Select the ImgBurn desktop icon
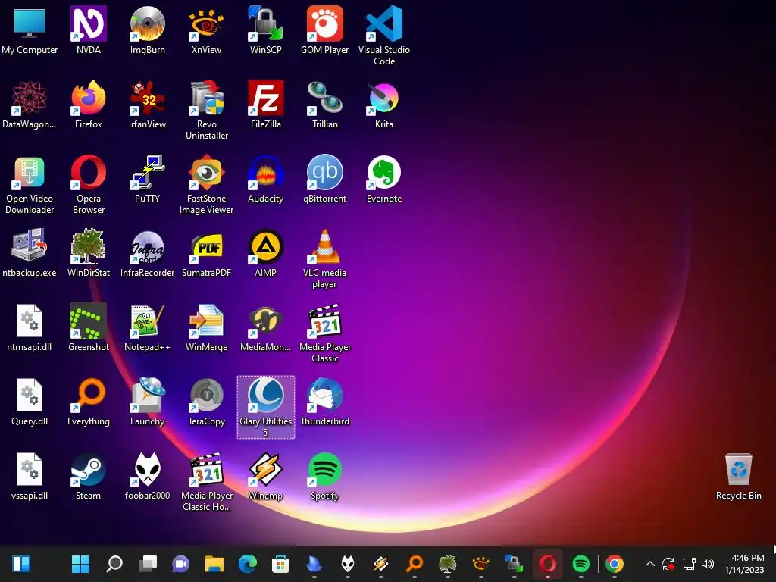Image resolution: width=776 pixels, height=582 pixels. 148,30
